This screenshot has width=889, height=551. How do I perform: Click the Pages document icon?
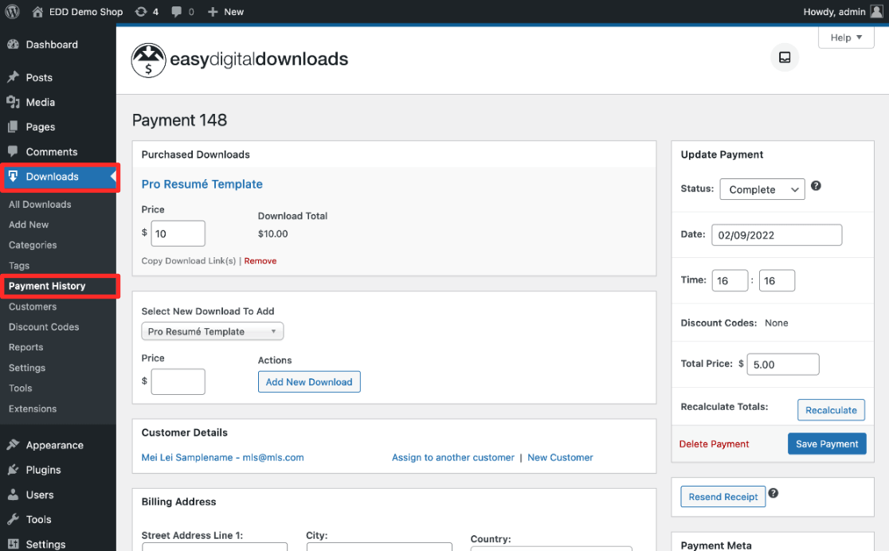click(x=13, y=127)
